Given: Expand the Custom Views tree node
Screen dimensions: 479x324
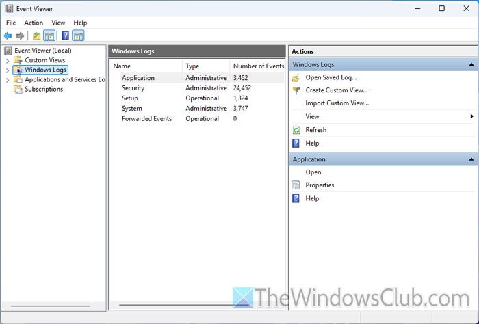Looking at the screenshot, I should tap(8, 60).
